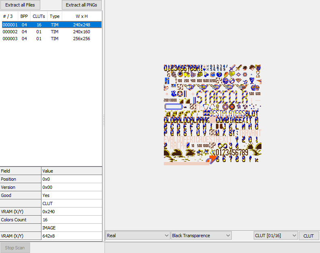The width and height of the screenshot is (320, 253).
Task: Click the W x H column header
Action: point(81,16)
